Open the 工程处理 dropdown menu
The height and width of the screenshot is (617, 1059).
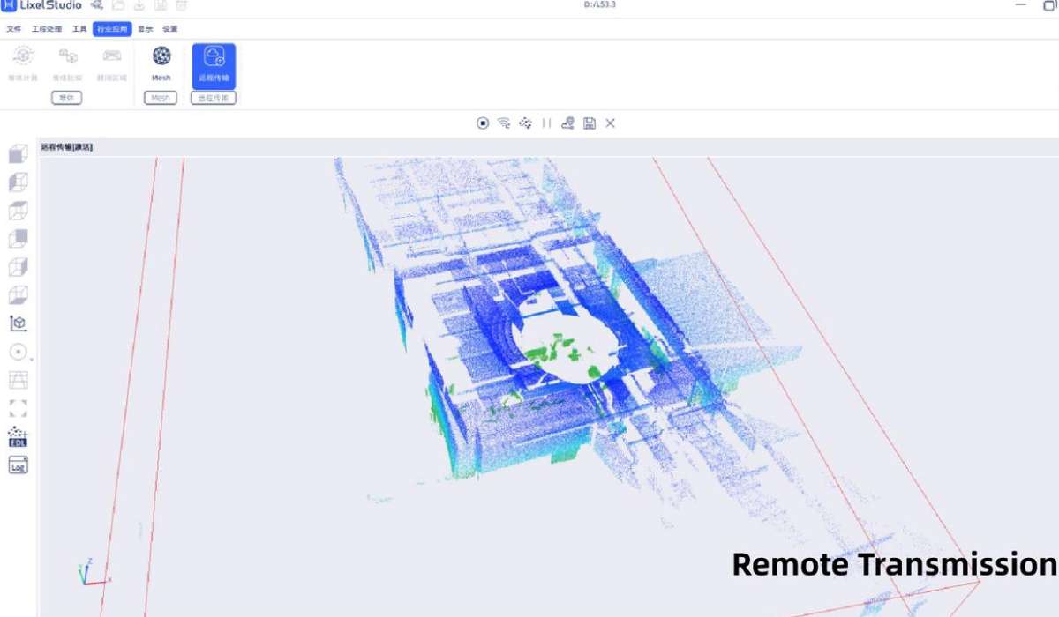47,28
